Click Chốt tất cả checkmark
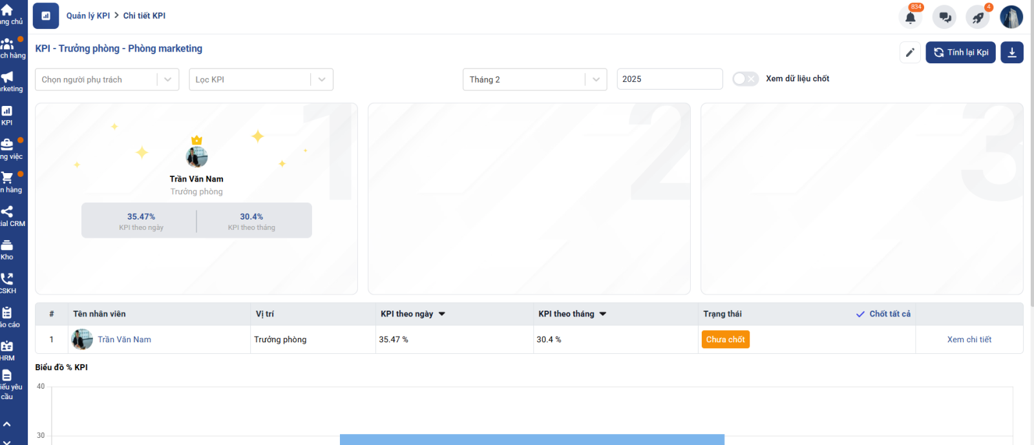 click(x=883, y=314)
